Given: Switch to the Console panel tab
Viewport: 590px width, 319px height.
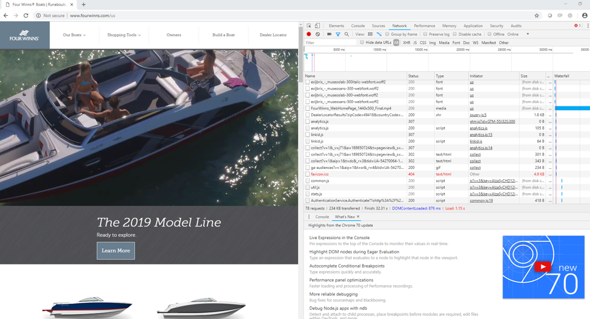Looking at the screenshot, I should (358, 26).
